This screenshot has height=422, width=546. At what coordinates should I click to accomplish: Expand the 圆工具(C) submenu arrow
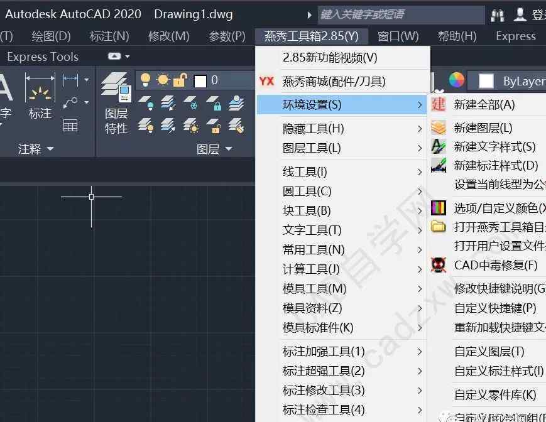tap(420, 192)
